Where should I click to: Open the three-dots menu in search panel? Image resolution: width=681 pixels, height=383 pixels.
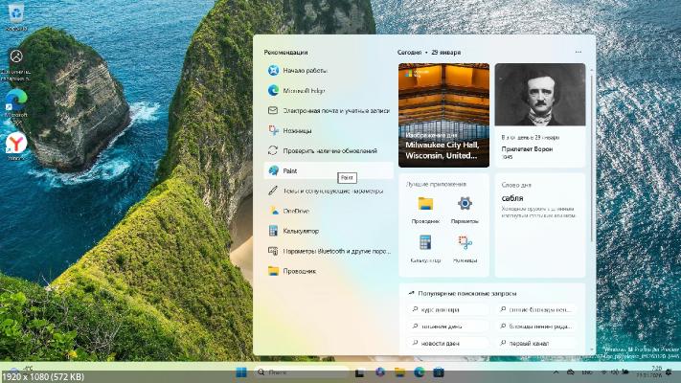tap(578, 52)
